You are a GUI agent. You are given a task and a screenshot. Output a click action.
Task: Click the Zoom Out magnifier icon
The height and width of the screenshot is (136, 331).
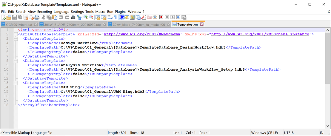coord(91,17)
